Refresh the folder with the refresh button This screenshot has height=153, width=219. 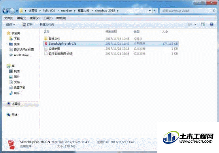click(x=155, y=11)
